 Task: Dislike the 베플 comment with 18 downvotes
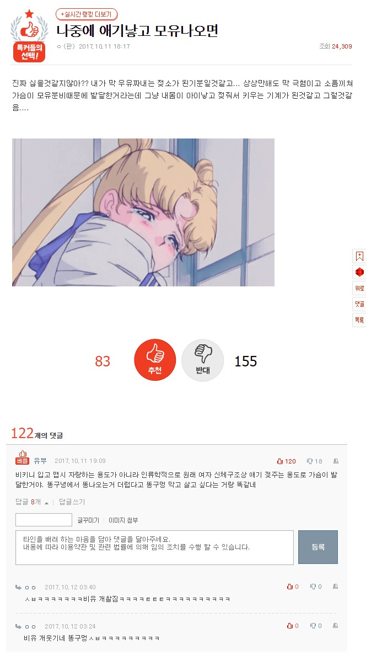pos(315,461)
